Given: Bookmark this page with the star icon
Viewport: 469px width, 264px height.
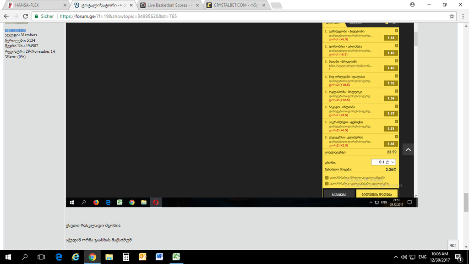Looking at the screenshot, I should pos(452,16).
